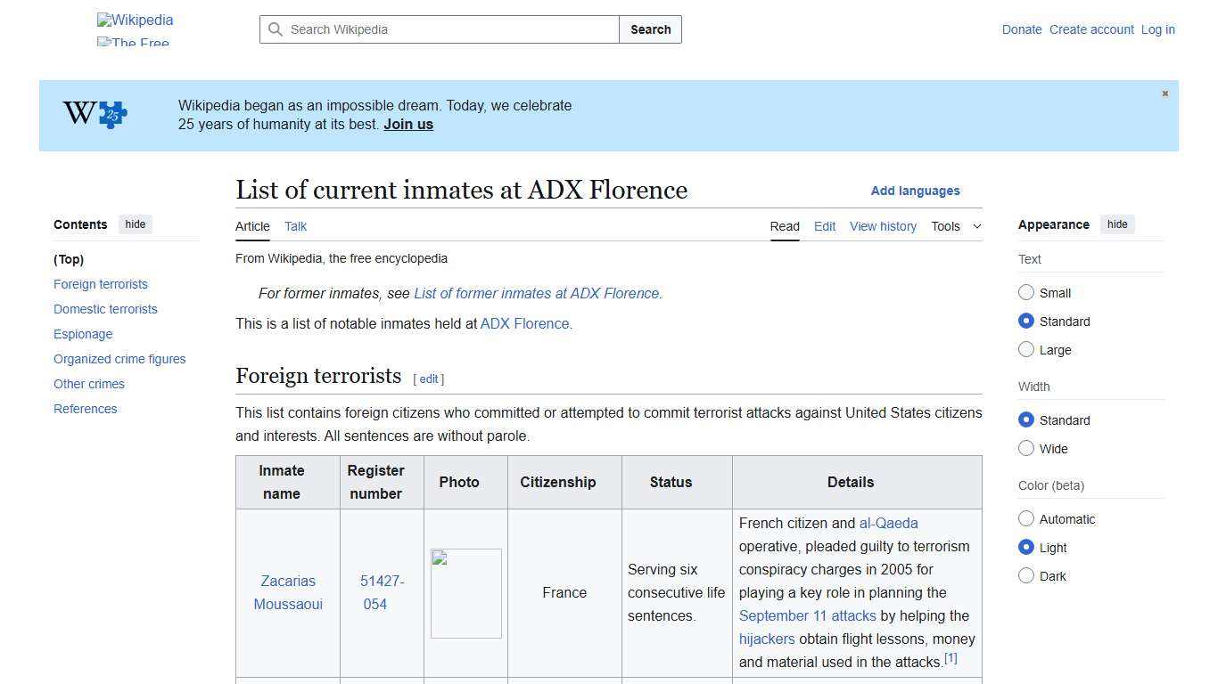Enable Wide width layout

click(1026, 448)
